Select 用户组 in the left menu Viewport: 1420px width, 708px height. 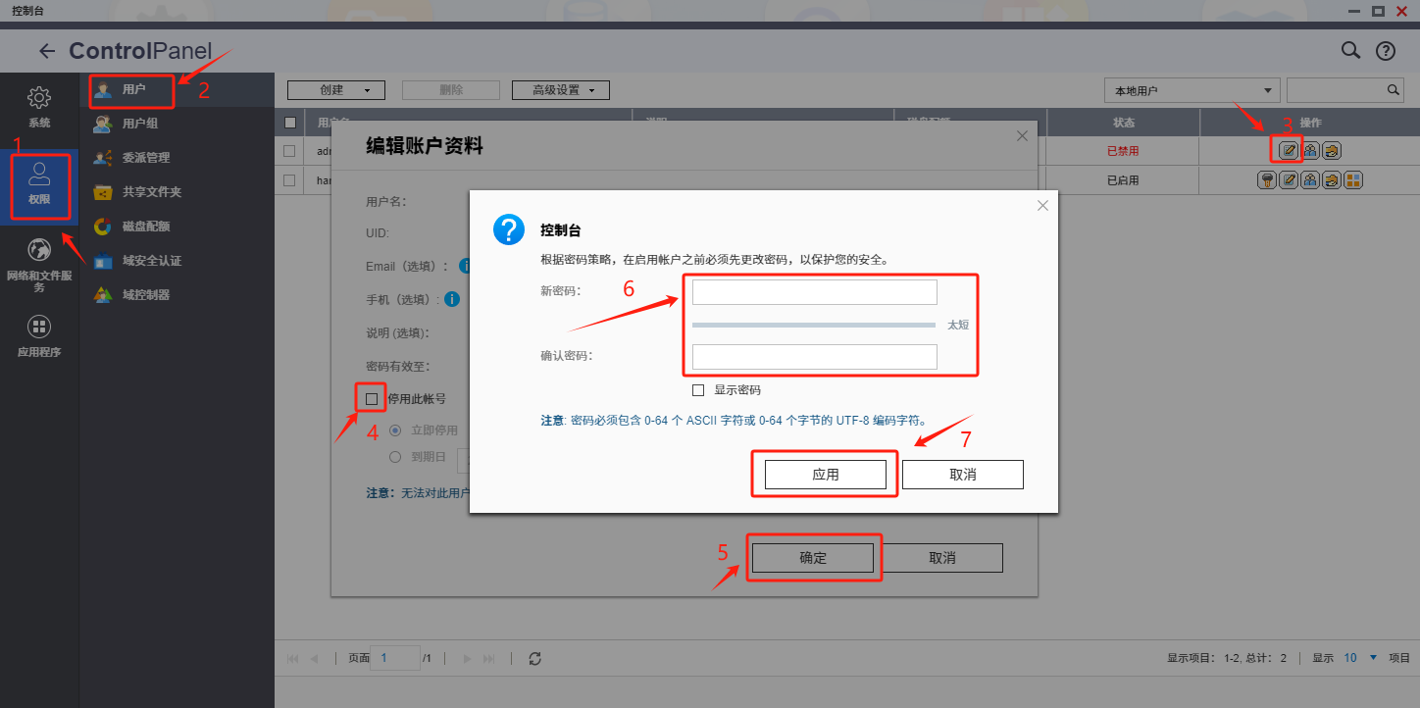coord(139,124)
